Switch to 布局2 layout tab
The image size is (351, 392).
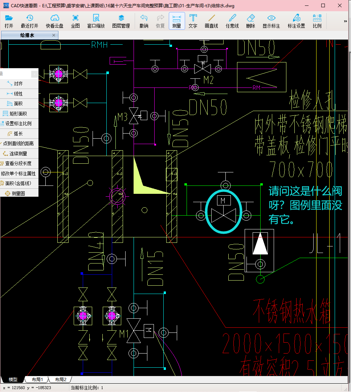point(61,380)
